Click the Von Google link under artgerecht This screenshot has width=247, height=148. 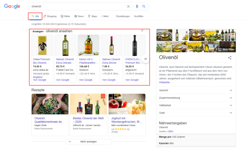[132, 80]
